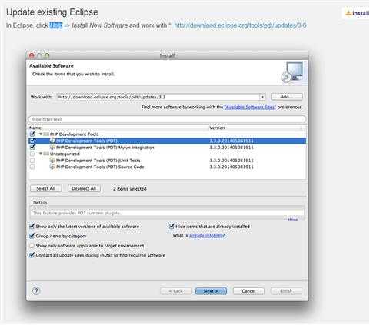Collapse the Uncategorized tree category
The image size is (370, 325).
click(x=41, y=154)
